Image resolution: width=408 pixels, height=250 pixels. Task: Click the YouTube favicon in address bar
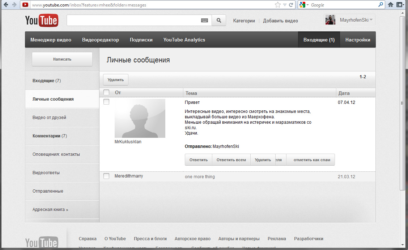[25, 5]
